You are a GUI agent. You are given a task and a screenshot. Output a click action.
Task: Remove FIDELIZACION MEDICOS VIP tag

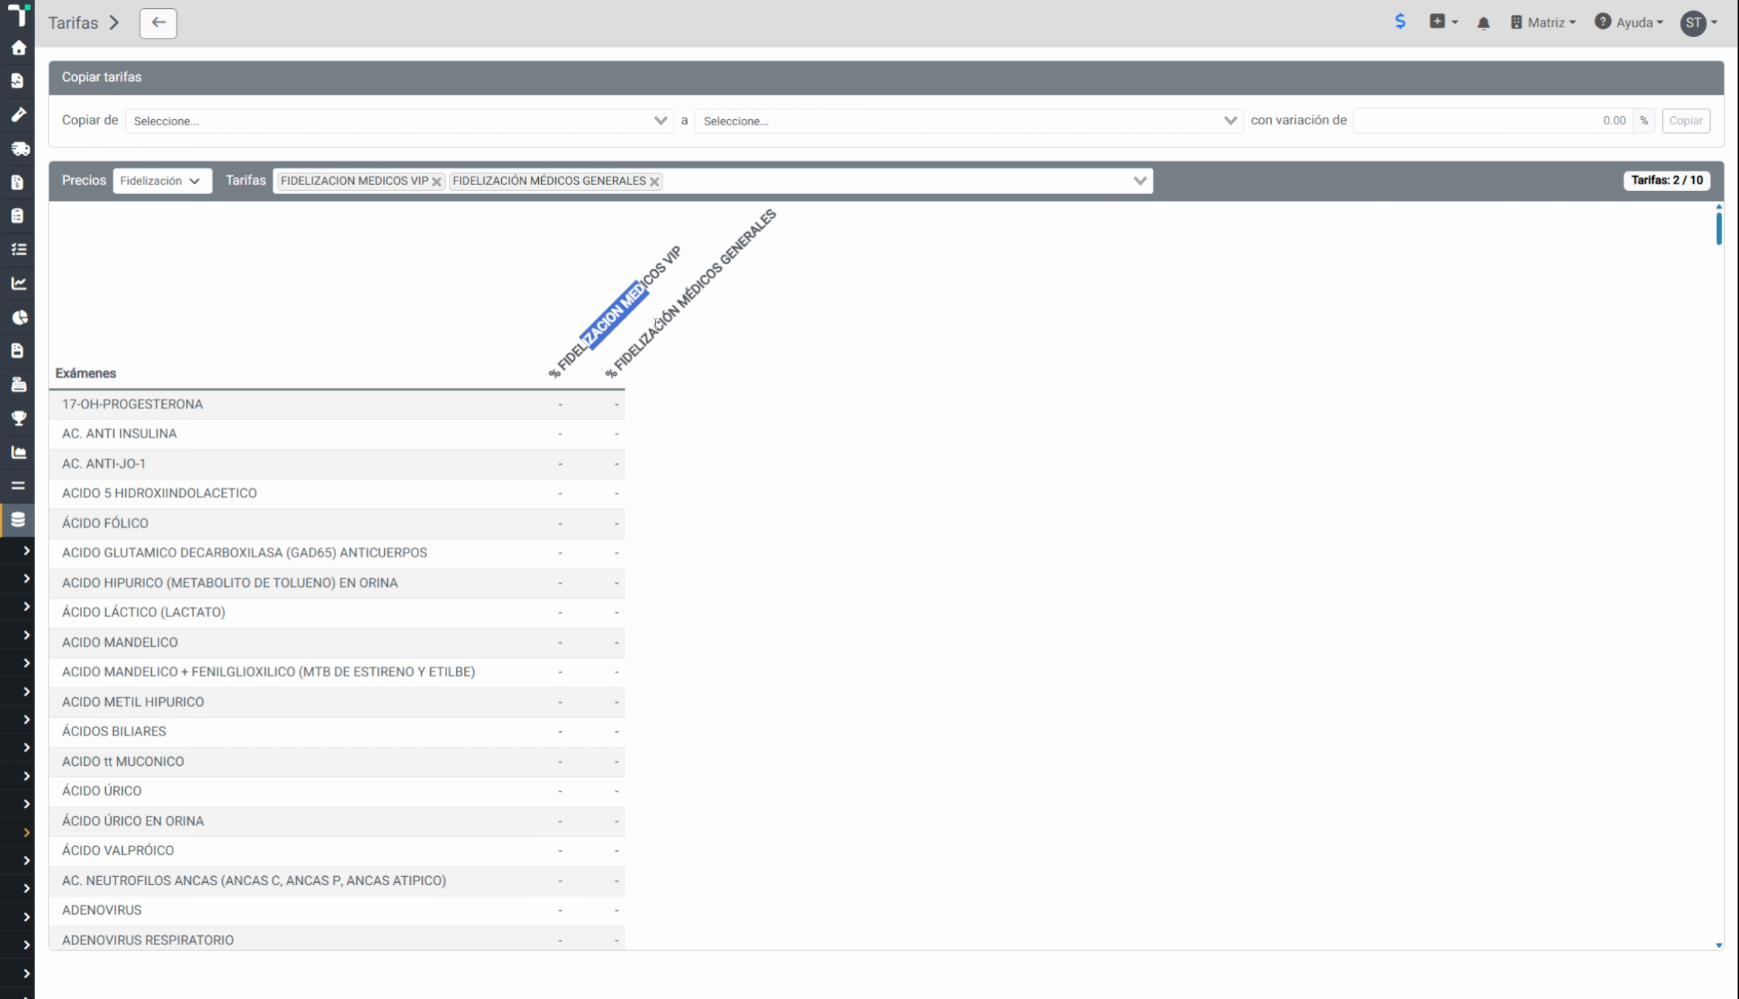[437, 181]
